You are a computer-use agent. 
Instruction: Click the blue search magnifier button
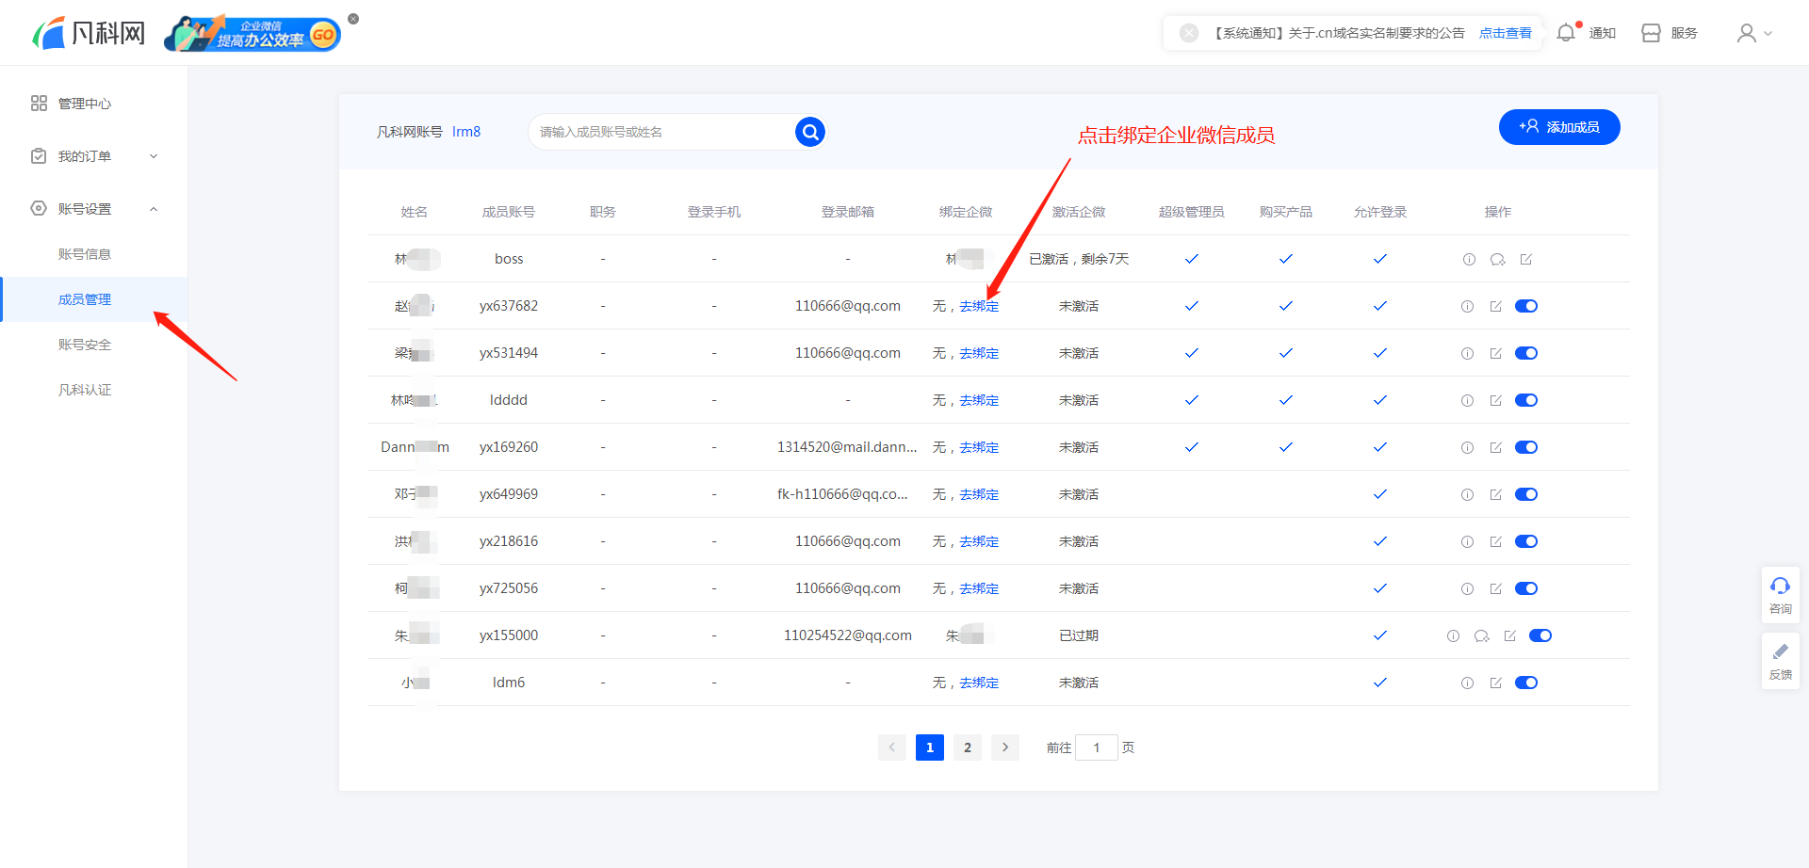point(810,132)
